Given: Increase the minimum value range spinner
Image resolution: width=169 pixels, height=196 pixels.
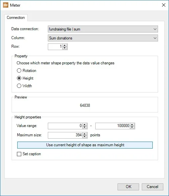Looking at the screenshot, I should (x=85, y=125).
